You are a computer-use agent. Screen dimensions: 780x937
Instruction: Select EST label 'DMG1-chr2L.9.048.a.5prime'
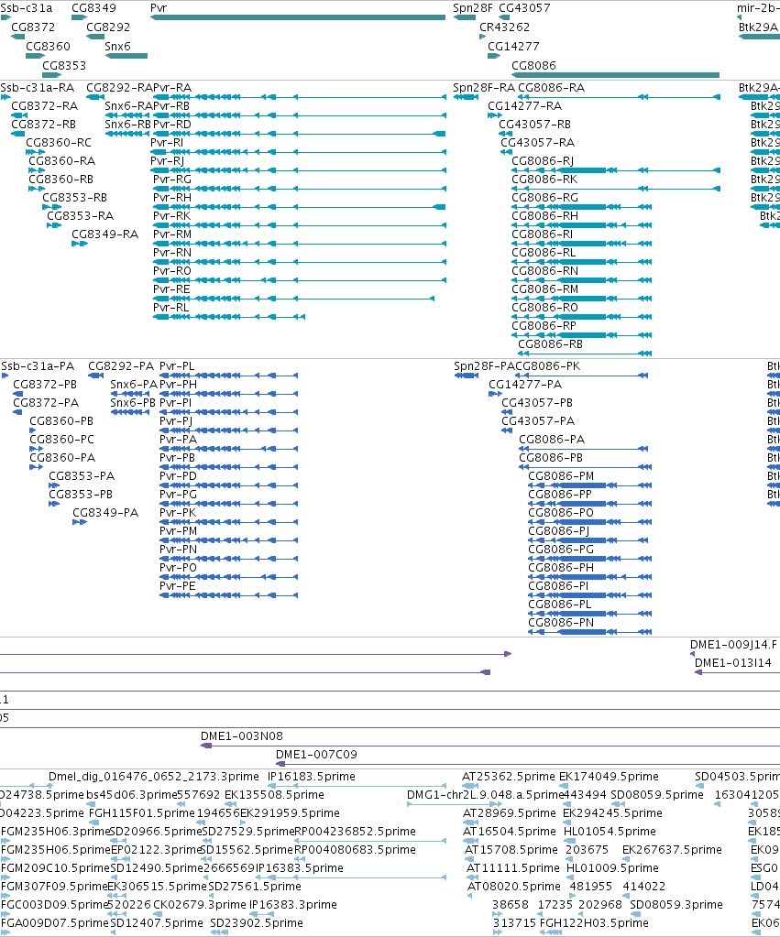pyautogui.click(x=486, y=795)
